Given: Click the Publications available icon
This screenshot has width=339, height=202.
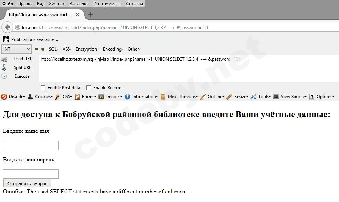Looking at the screenshot, I should click(x=6, y=39).
